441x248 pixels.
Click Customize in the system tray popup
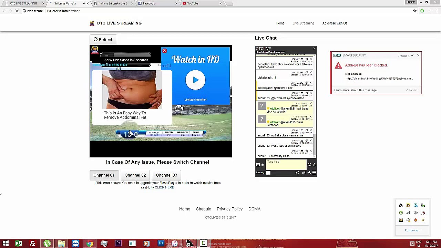pyautogui.click(x=412, y=230)
